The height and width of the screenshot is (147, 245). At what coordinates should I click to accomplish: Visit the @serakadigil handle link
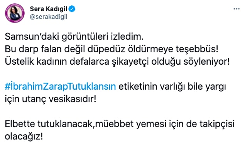(x=49, y=17)
